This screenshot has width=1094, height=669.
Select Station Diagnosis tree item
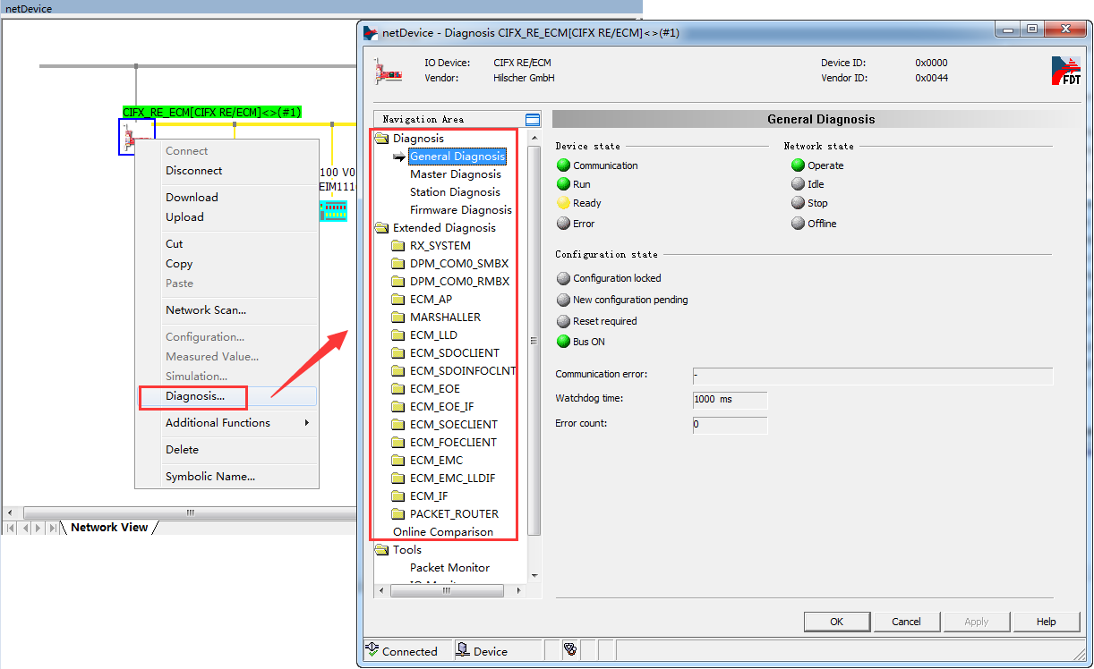[455, 192]
